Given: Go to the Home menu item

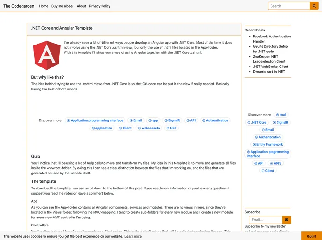Looking at the screenshot, I should [44, 6].
